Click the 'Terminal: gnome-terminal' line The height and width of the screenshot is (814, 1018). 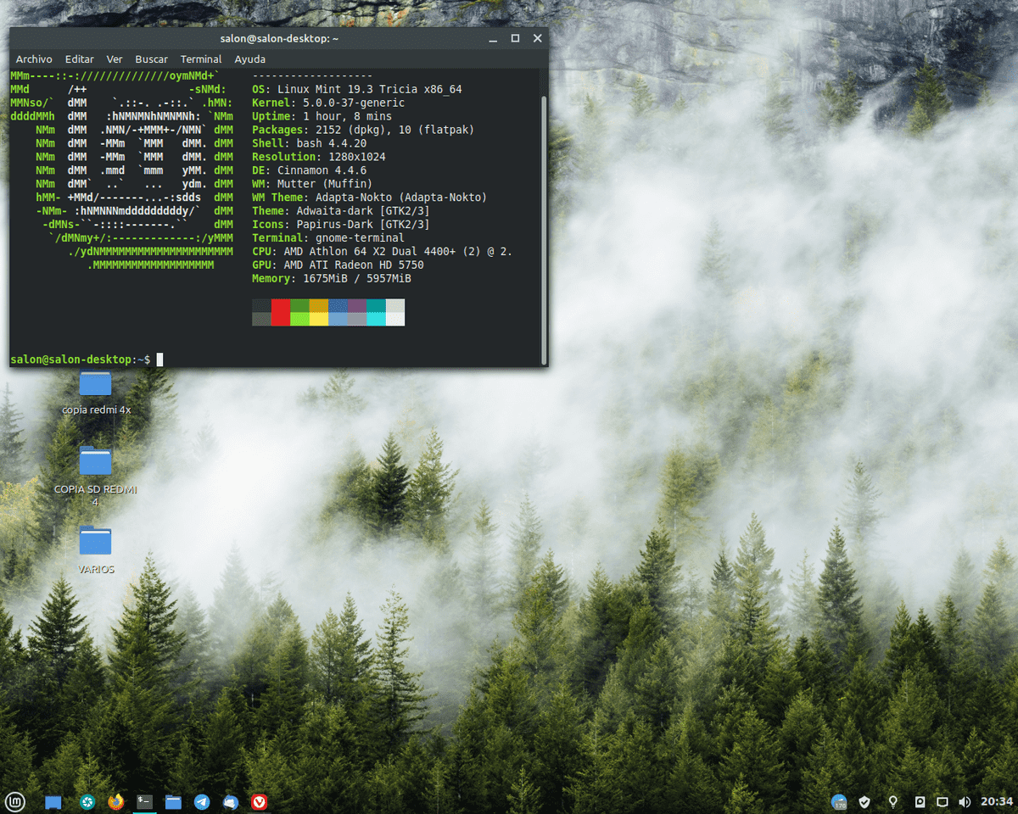point(328,238)
